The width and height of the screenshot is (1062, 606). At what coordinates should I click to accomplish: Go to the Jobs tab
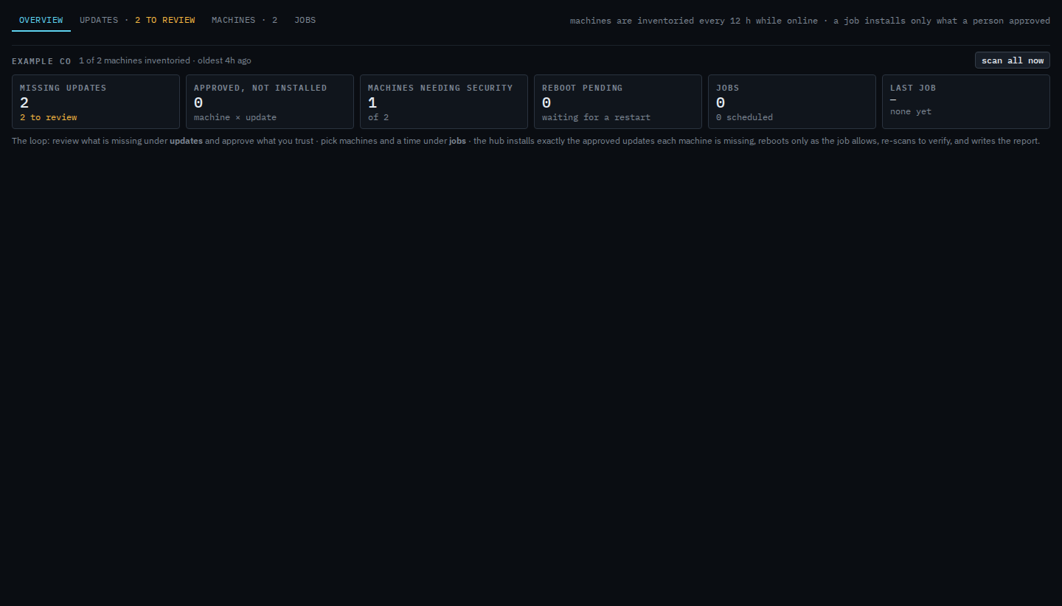305,20
